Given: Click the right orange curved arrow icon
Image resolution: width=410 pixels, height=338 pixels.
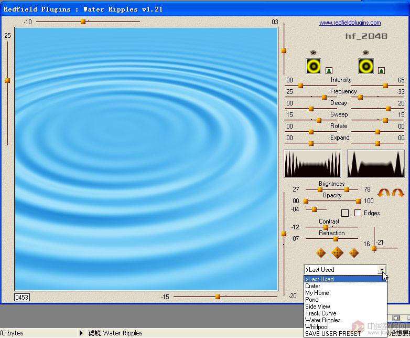Looking at the screenshot, I should point(398,193).
